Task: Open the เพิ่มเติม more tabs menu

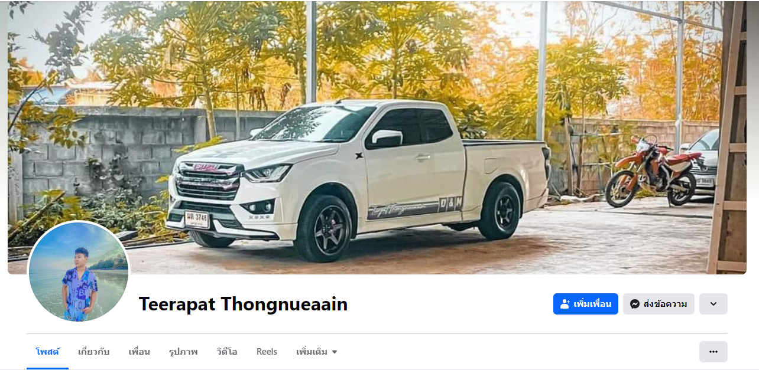Action: pyautogui.click(x=317, y=352)
